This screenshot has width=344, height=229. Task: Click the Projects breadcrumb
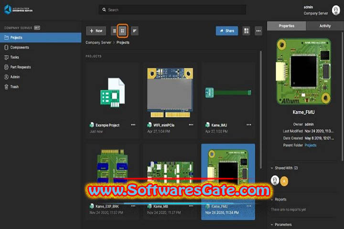(123, 42)
